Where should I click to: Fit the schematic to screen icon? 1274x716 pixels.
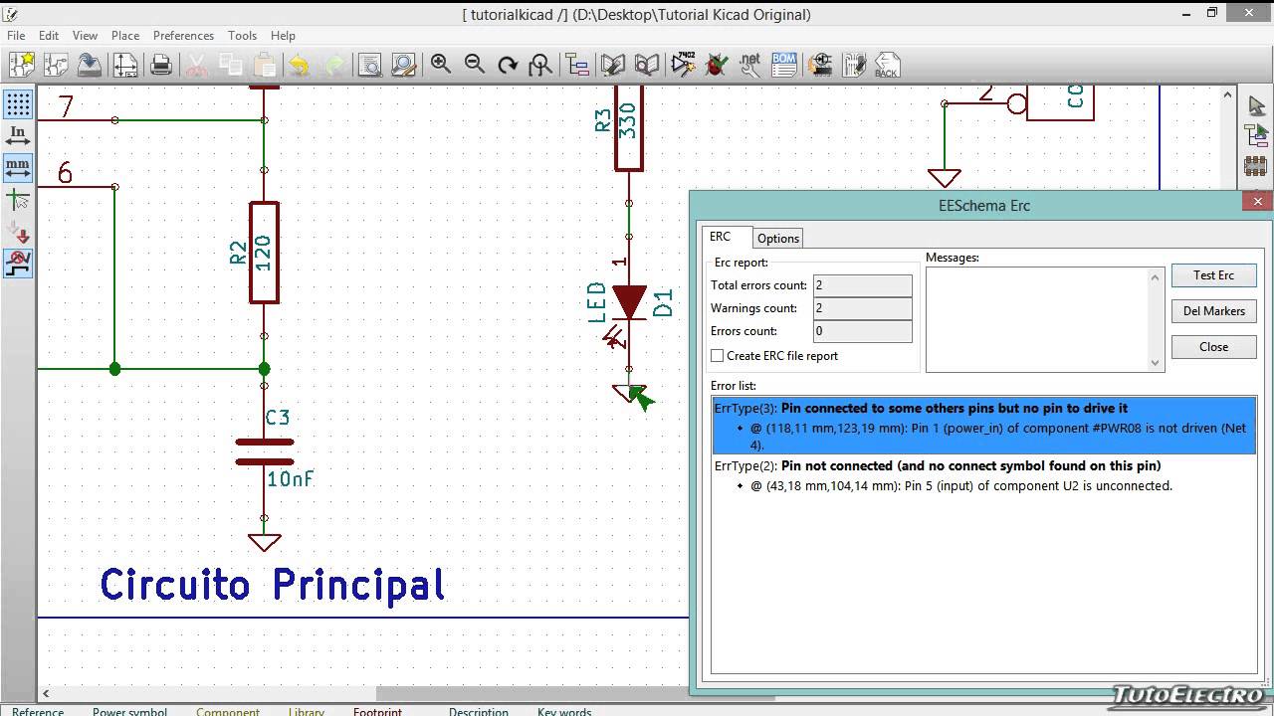point(540,65)
